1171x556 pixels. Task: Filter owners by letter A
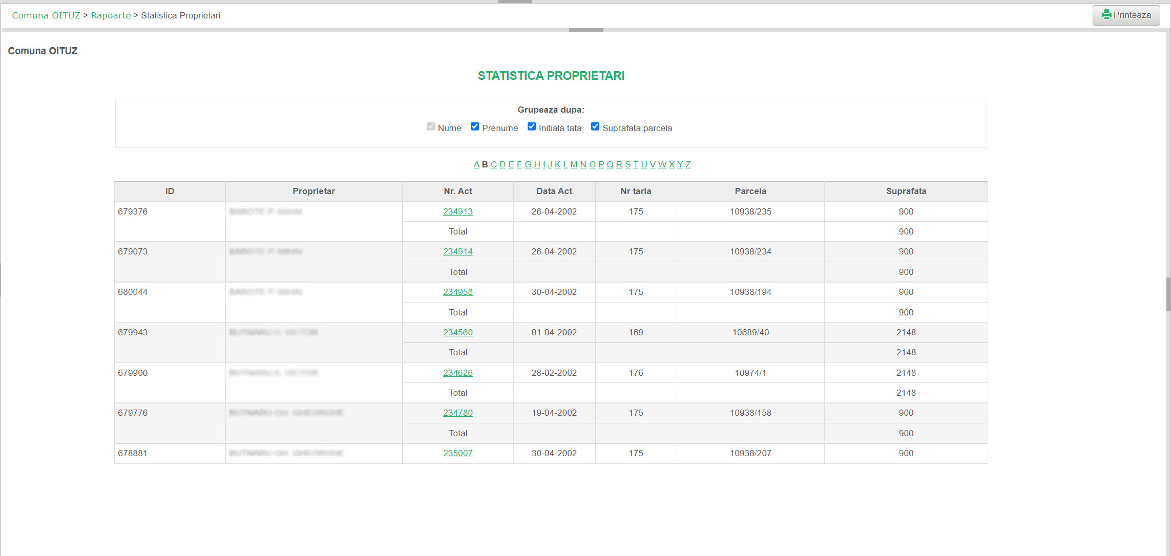click(476, 164)
